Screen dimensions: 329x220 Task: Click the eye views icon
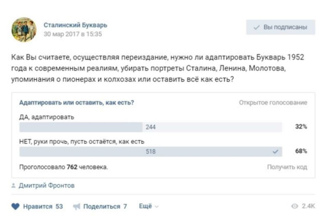pos(294,206)
